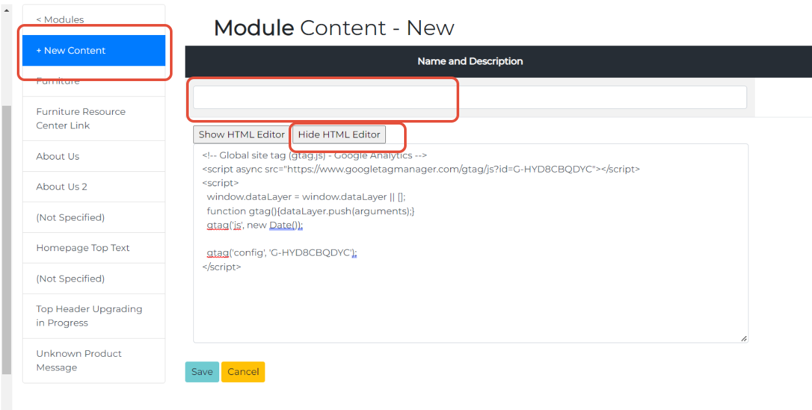Open the 'Unknown Product Message' item

pyautogui.click(x=94, y=361)
